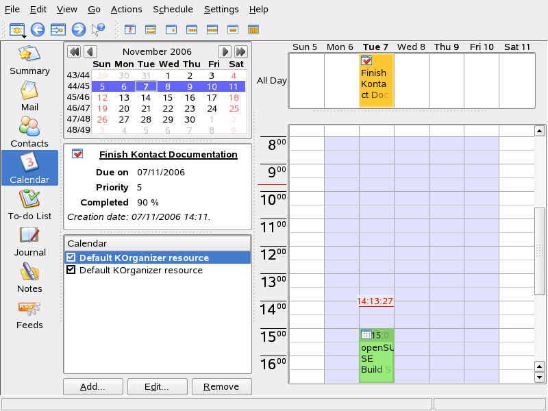The width and height of the screenshot is (548, 411).
Task: Click the up arrow near bottom of agenda scrollbar
Action: pos(539,366)
